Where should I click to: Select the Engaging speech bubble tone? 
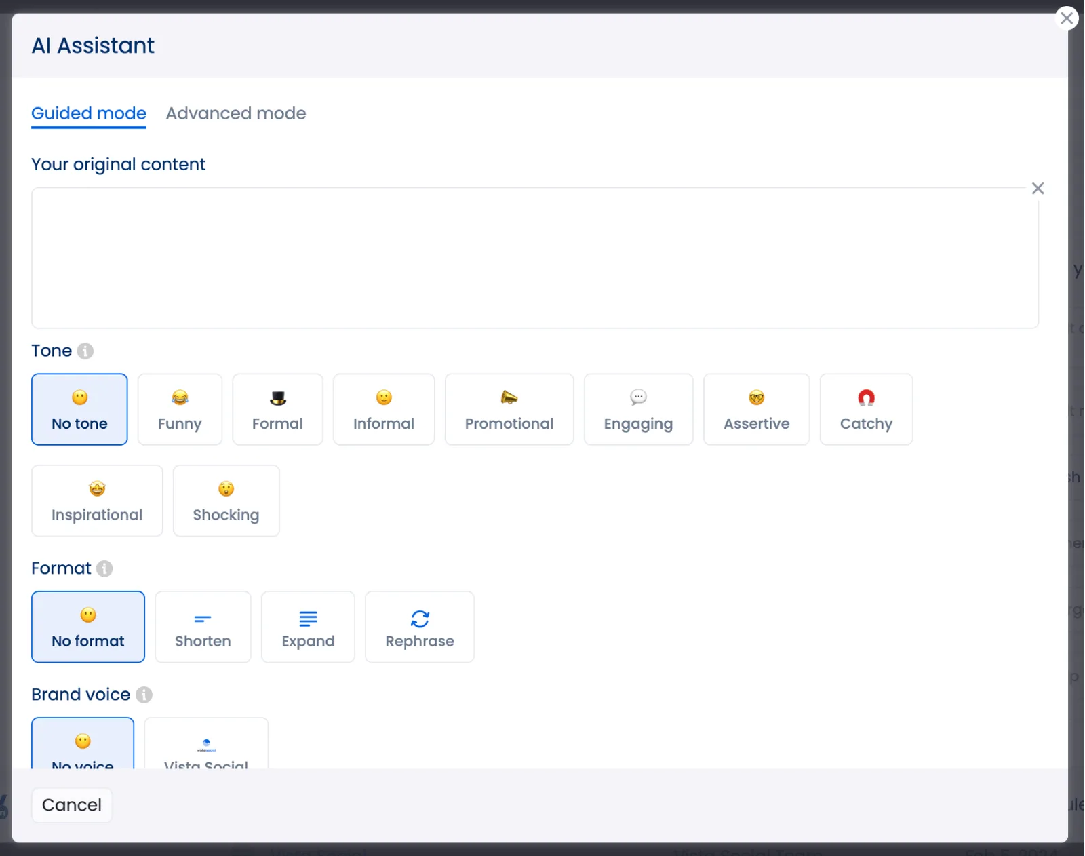pyautogui.click(x=638, y=409)
